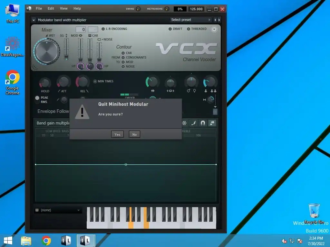The width and height of the screenshot is (330, 247).
Task: Click the snowflake freeze icon
Action: tap(184, 123)
